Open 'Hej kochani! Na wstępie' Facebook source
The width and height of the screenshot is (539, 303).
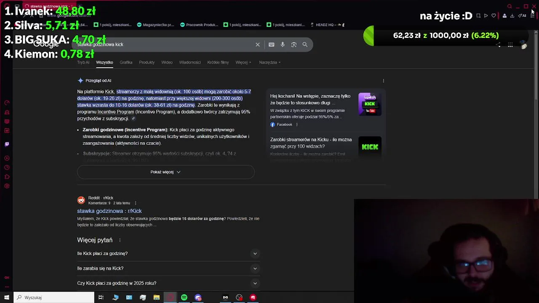(x=310, y=99)
